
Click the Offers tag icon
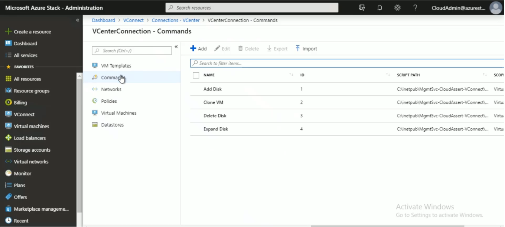[x=8, y=197]
